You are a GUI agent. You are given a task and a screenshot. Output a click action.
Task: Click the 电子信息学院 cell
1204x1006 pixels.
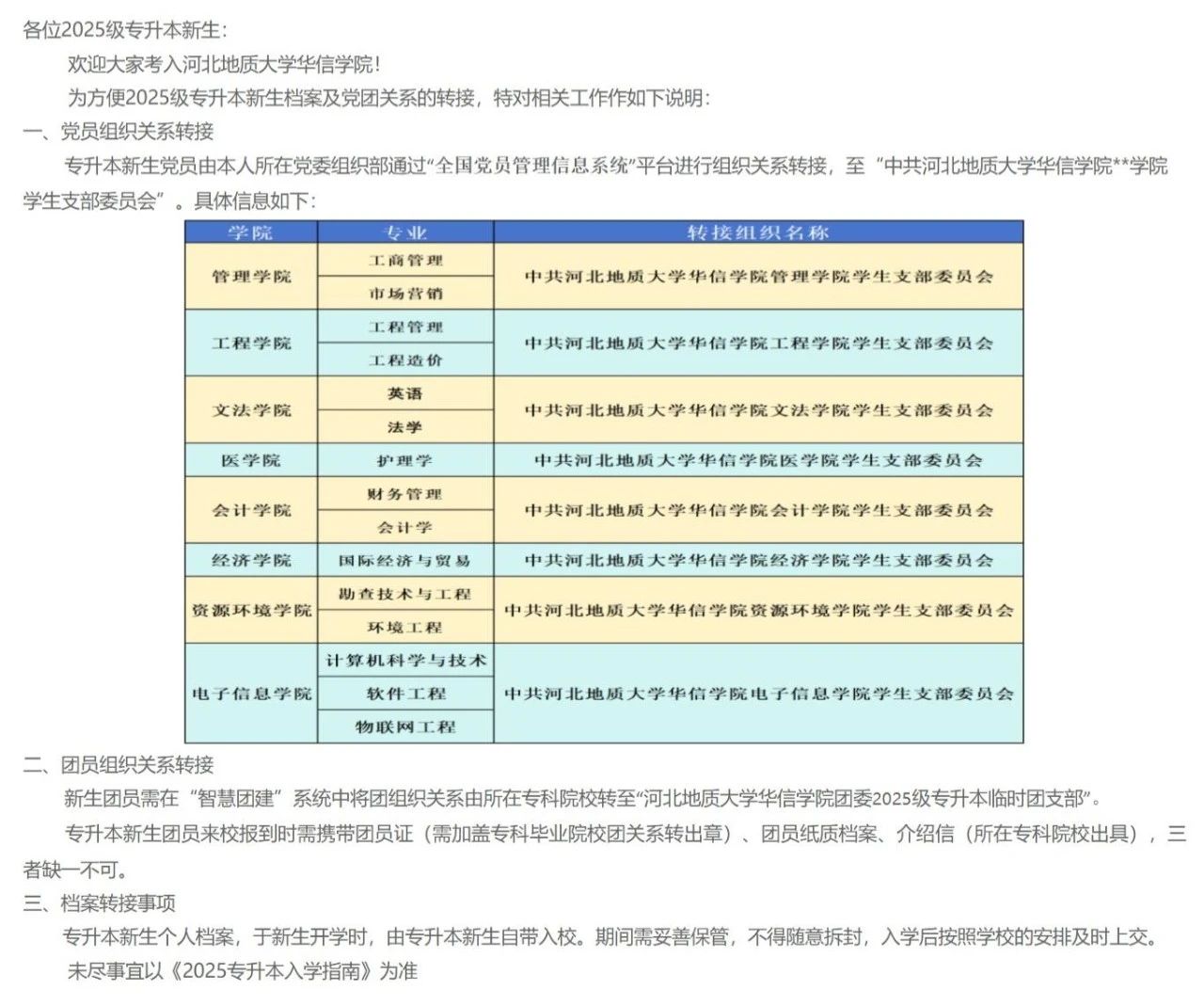(251, 694)
